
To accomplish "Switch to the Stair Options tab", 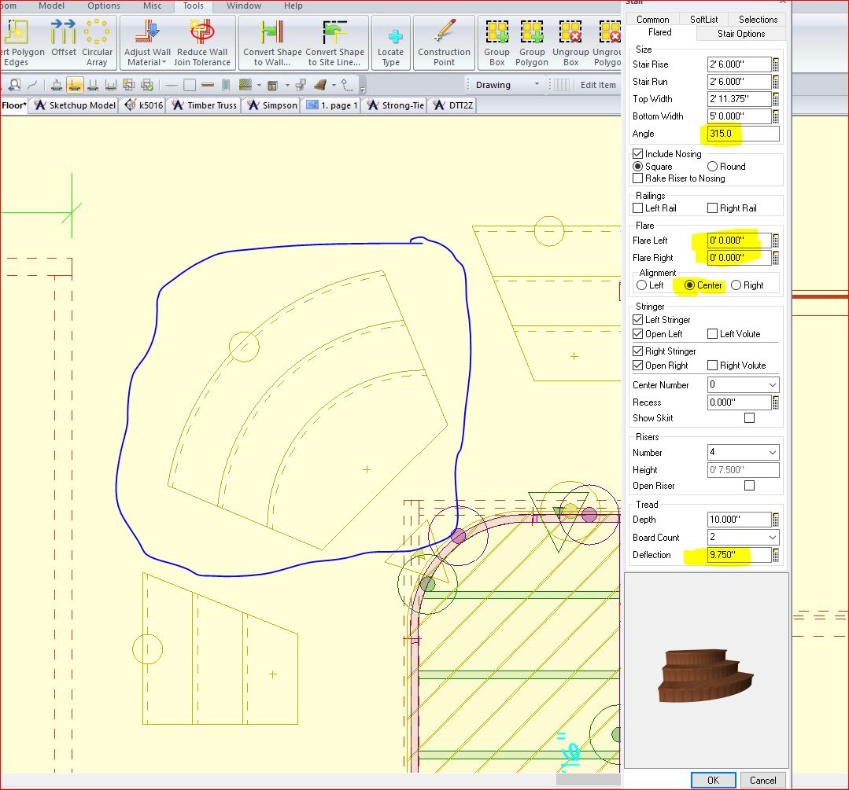I will pos(740,34).
